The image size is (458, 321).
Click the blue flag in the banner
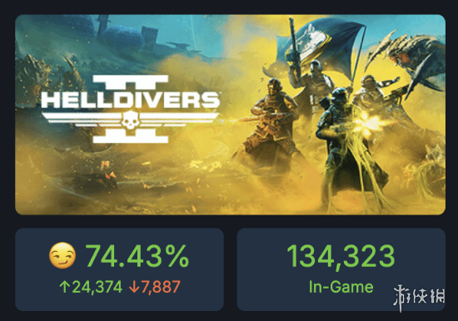tap(321, 48)
